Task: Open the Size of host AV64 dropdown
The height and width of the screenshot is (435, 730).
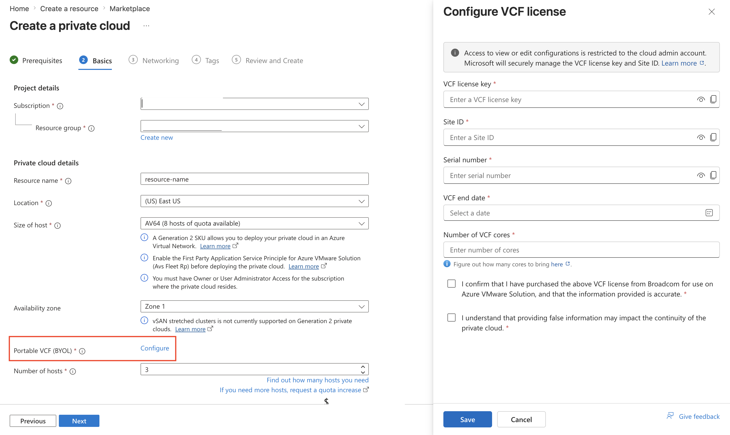Action: pos(254,223)
